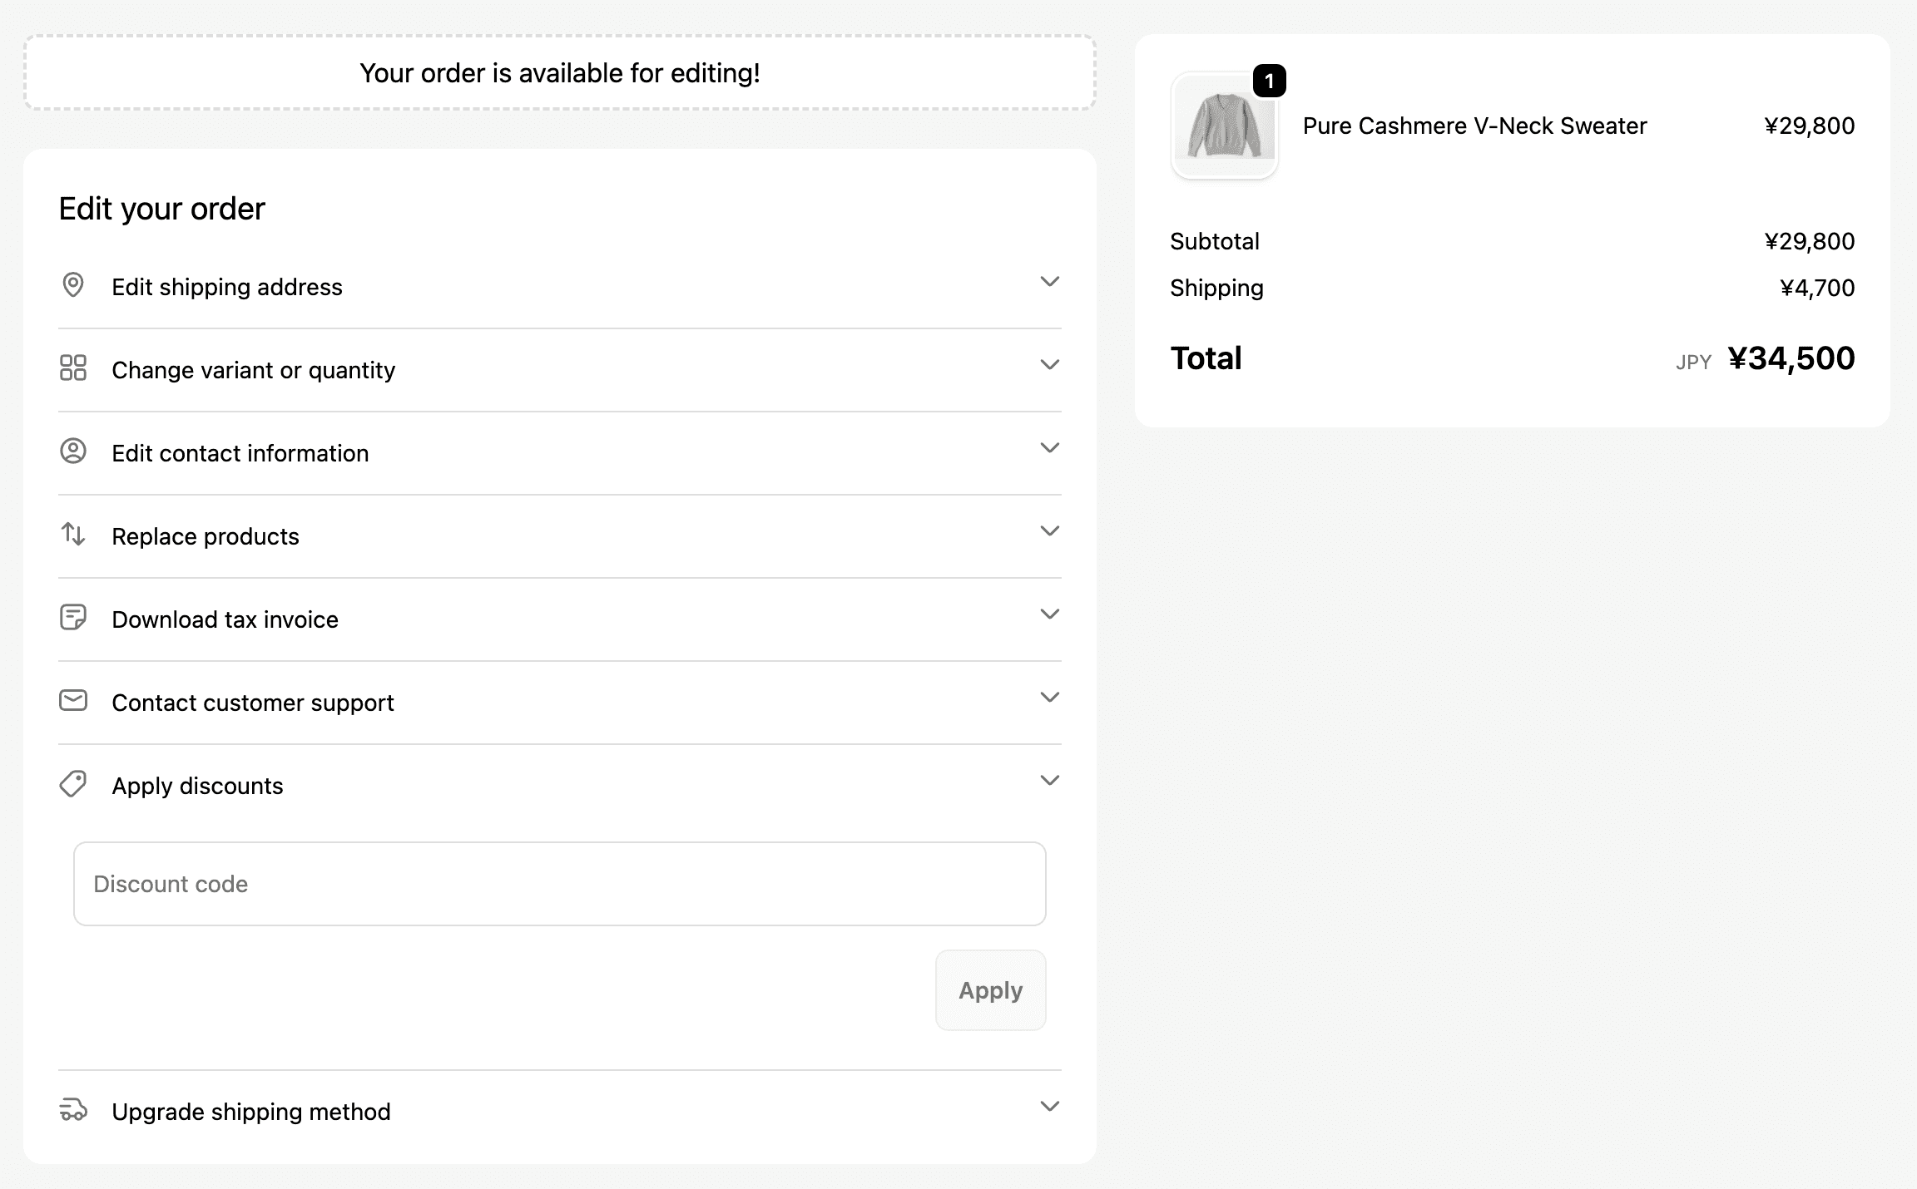Click the JPY currency label
Viewport: 1917px width, 1189px height.
point(1693,362)
